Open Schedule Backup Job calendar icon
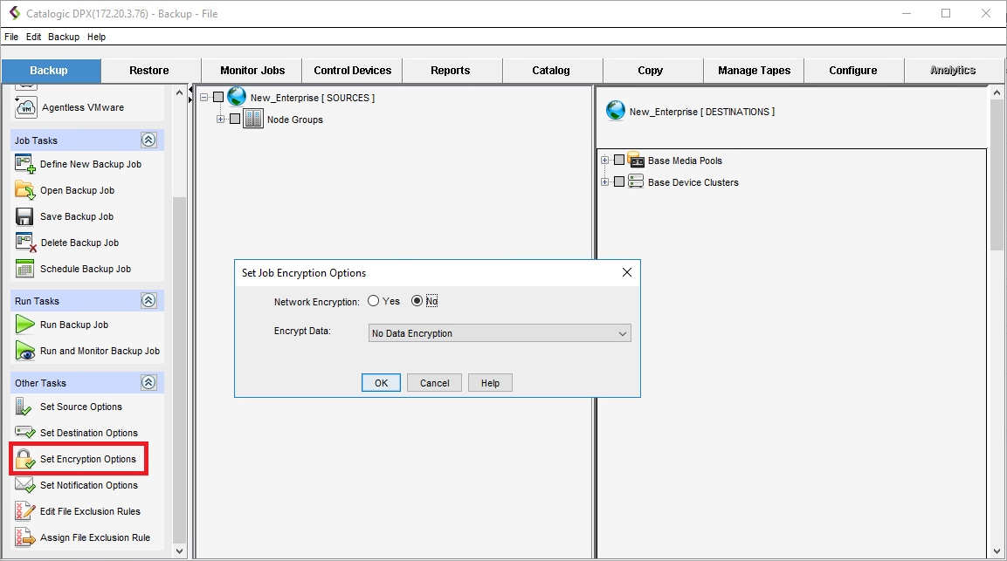 click(24, 269)
